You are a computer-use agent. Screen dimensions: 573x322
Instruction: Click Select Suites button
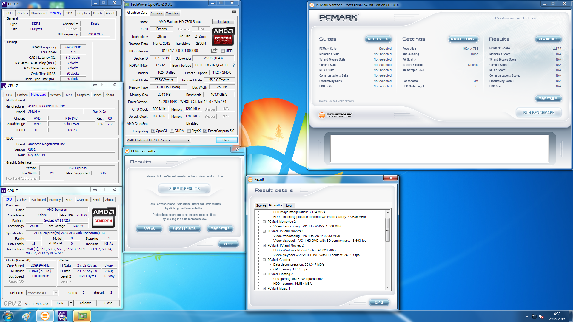point(378,39)
